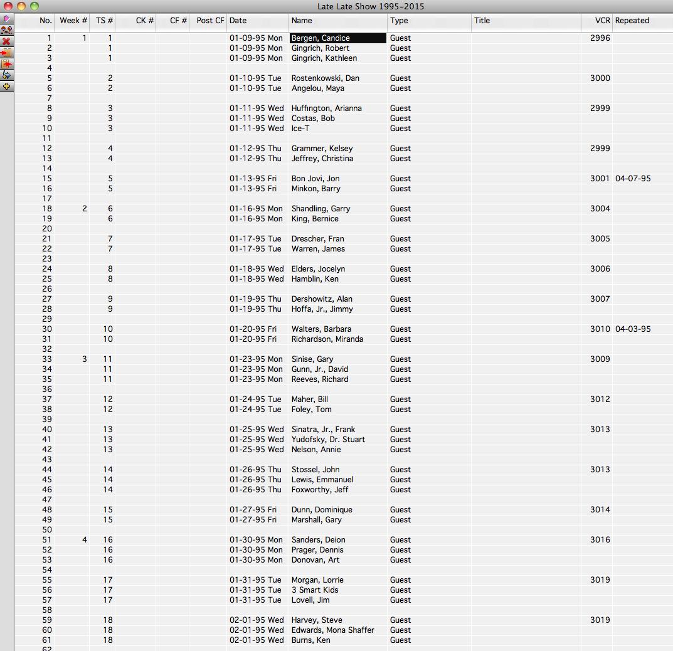
Task: Select the Harvey, Steve name cell
Action: tap(338, 620)
